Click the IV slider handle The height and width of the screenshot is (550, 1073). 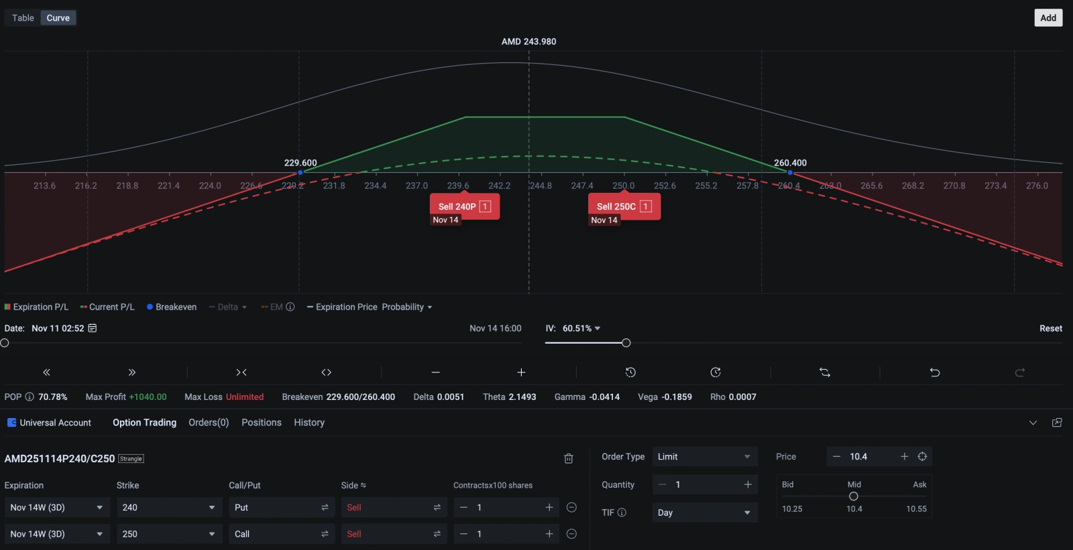point(626,343)
